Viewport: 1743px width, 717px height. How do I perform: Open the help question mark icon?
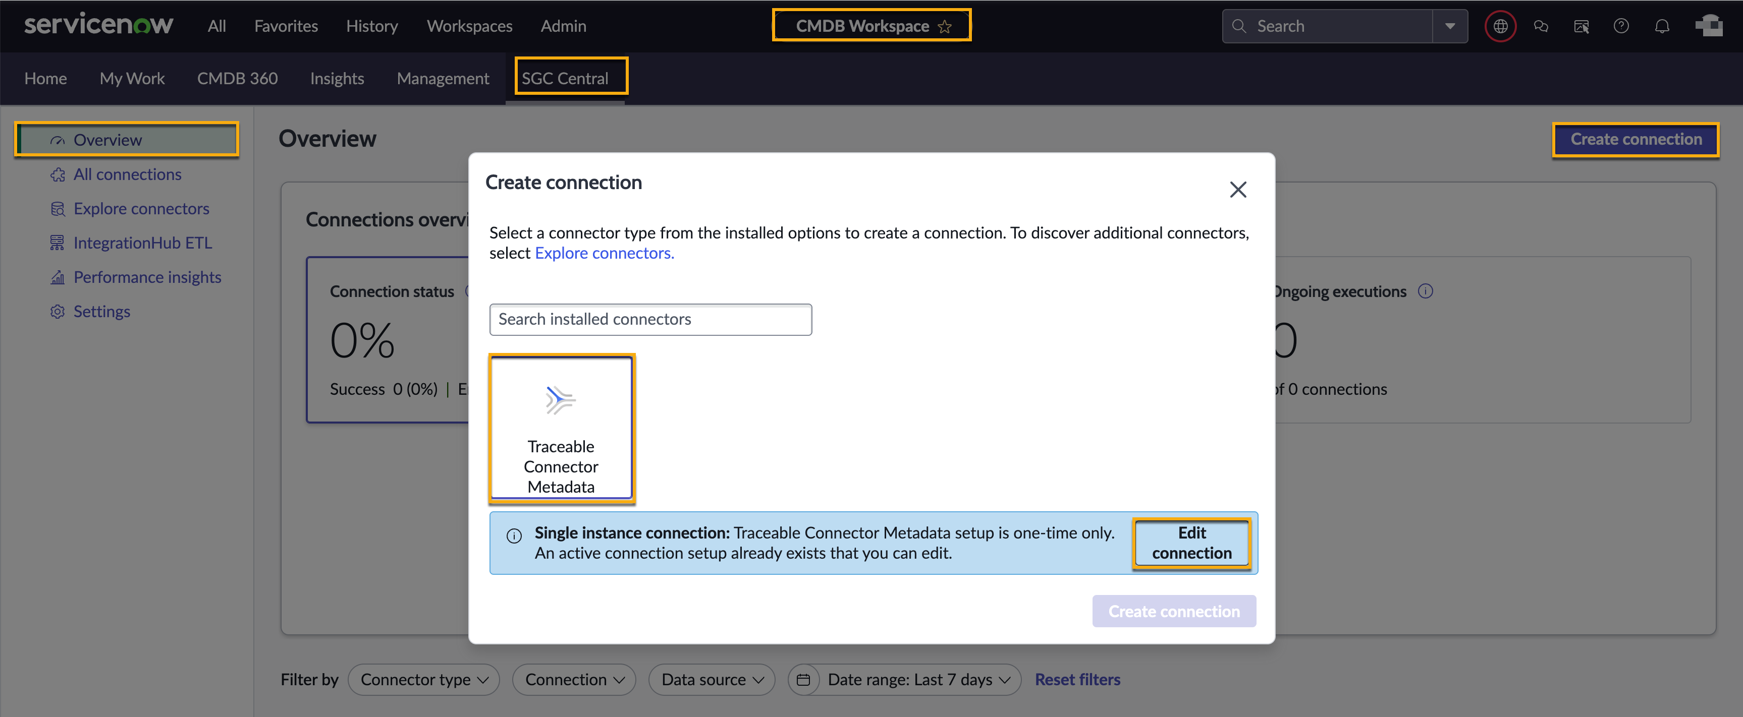1621,26
